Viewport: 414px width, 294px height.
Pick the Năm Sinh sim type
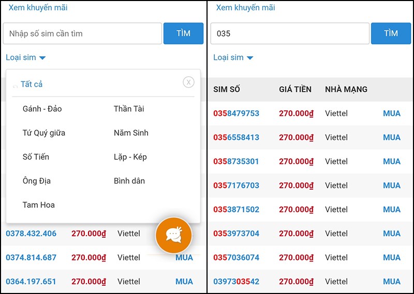click(x=131, y=133)
